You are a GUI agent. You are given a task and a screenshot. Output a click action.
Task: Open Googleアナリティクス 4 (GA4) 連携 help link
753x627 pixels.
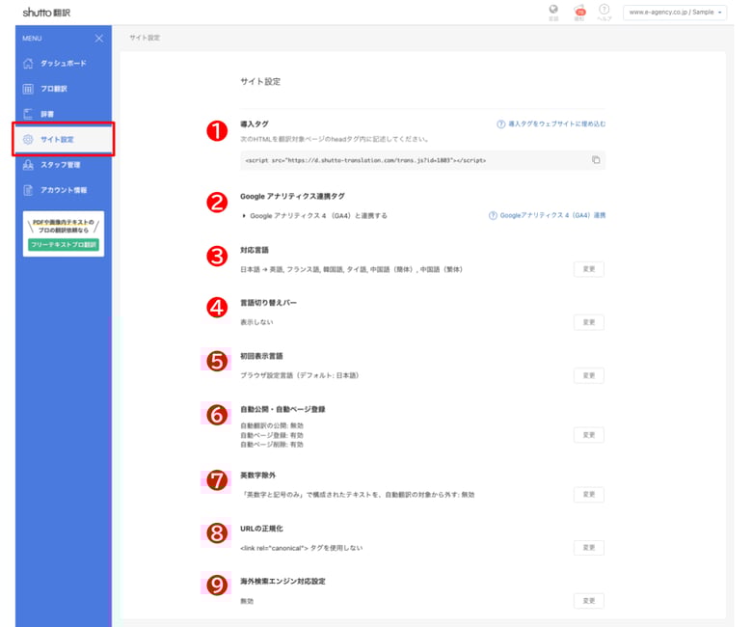(552, 215)
